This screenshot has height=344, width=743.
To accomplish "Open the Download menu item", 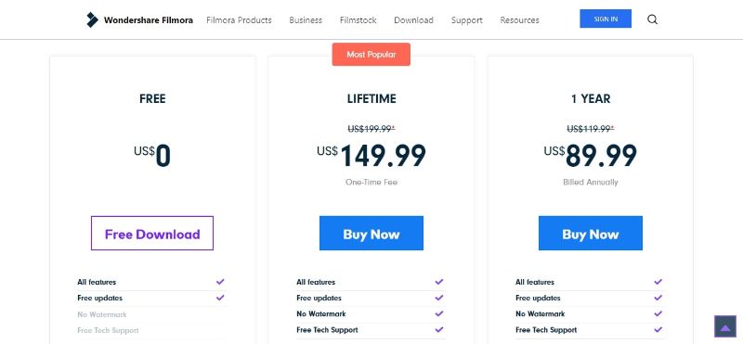I will pos(413,19).
